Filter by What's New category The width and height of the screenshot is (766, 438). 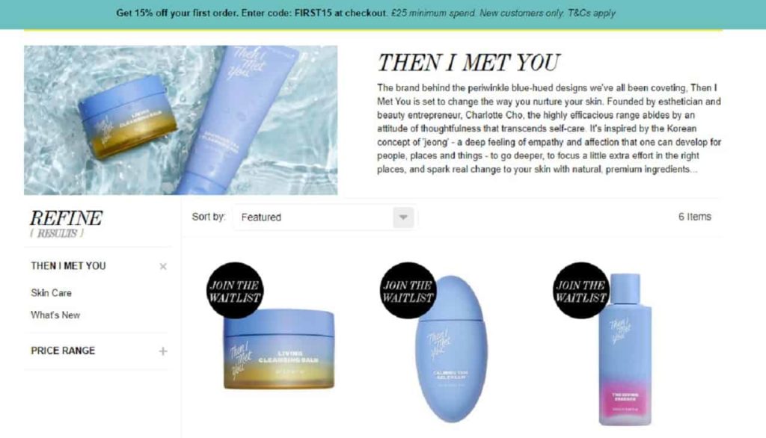coord(55,315)
